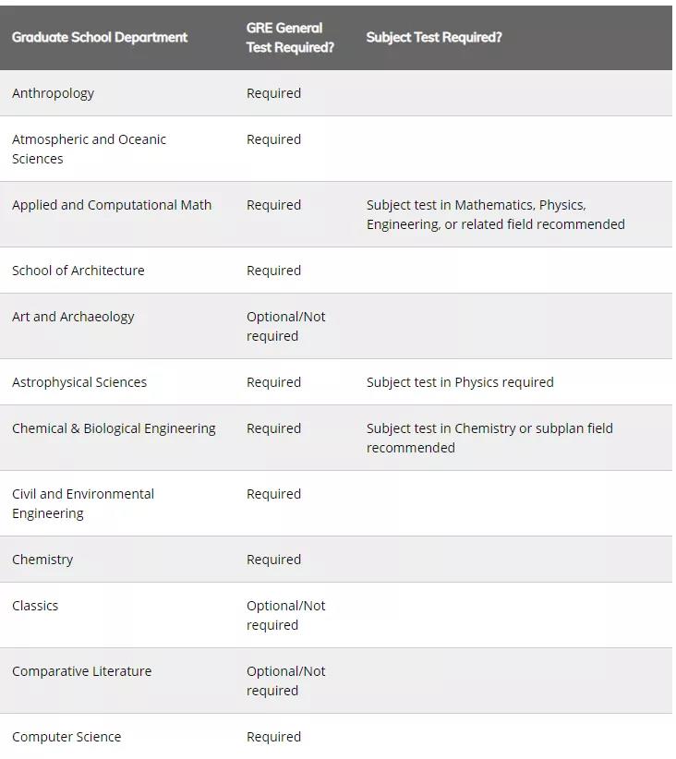Click Optional/Not required for Art and Archaeology
The height and width of the screenshot is (759, 676).
[x=285, y=326]
